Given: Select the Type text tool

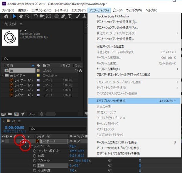Looking at the screenshot, I should 70,16.
